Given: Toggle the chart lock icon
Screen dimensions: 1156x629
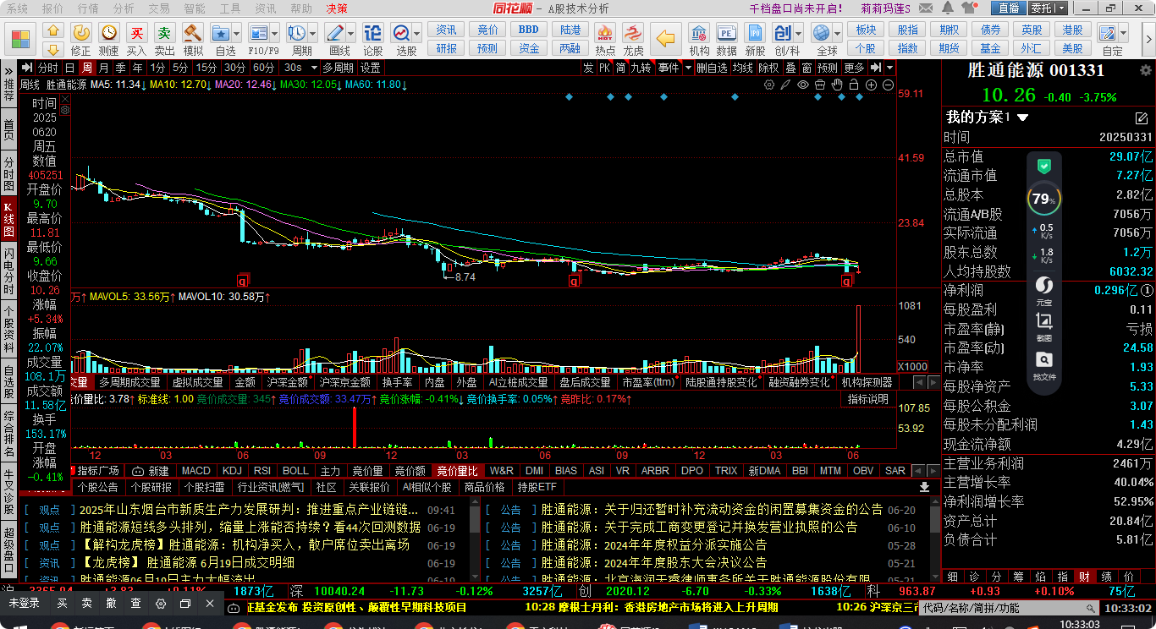Looking at the screenshot, I should 854,85.
